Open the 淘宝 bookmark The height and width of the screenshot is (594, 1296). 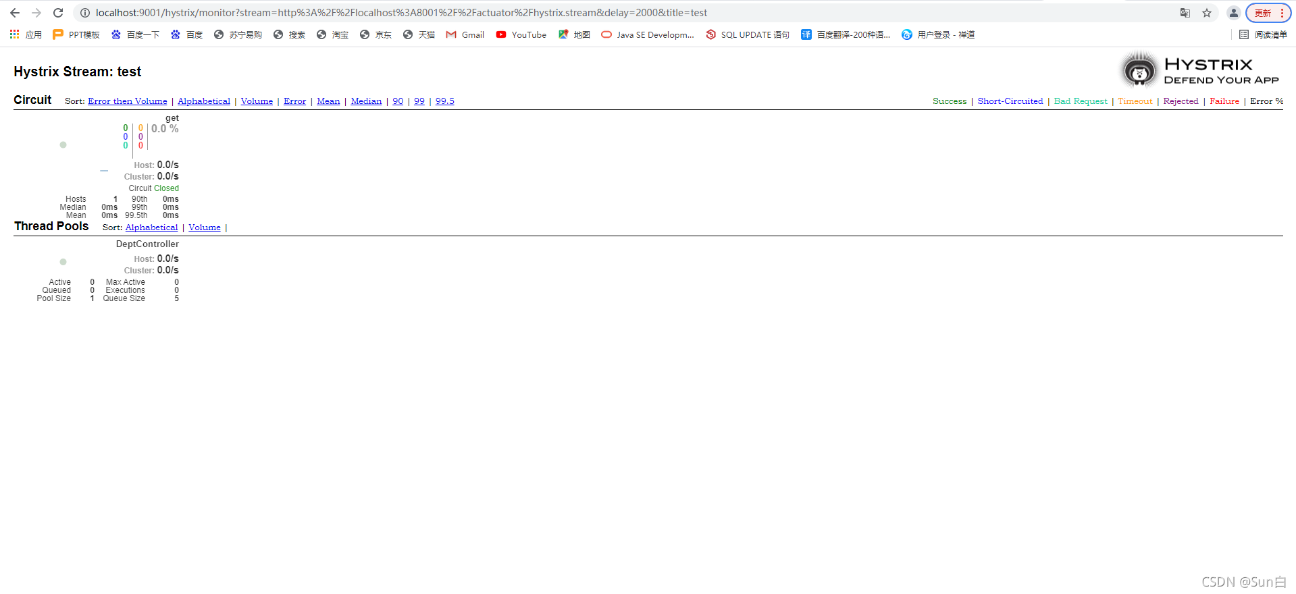pos(332,34)
